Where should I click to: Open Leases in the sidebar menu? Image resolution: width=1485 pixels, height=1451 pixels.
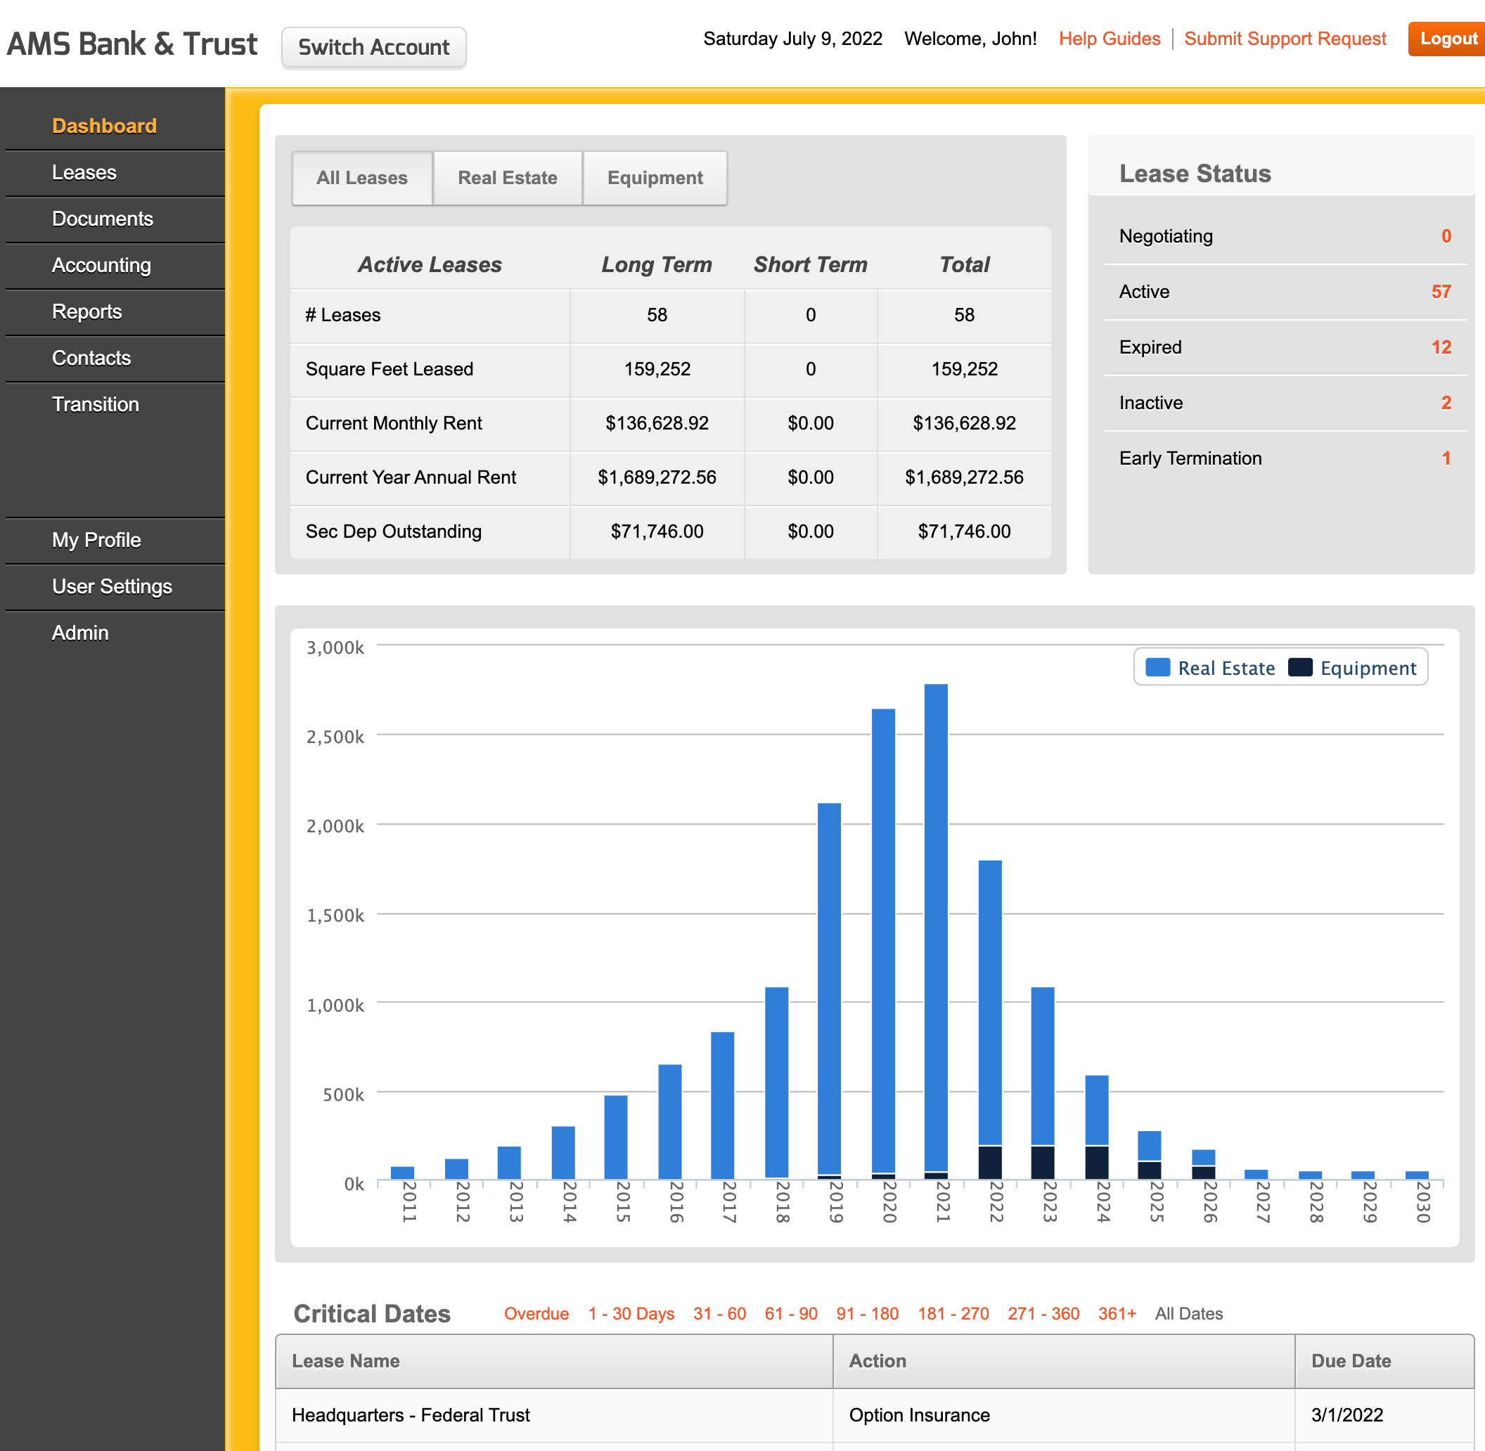84,172
